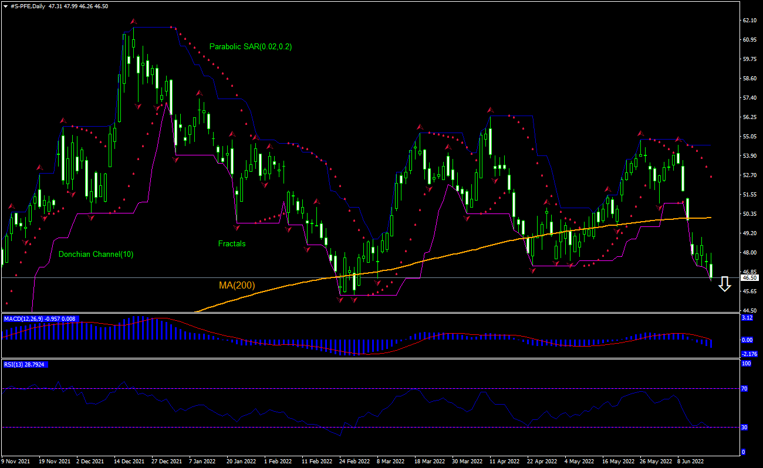The image size is (763, 468).
Task: Click the Donchian Channel(10) label
Action: [96, 254]
